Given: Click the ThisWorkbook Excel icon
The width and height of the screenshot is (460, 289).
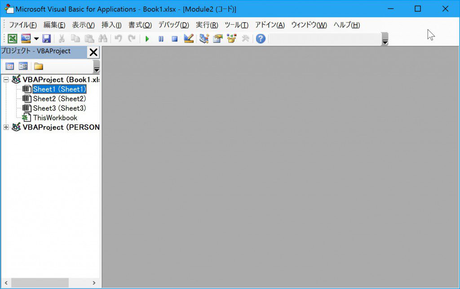Looking at the screenshot, I should [x=27, y=118].
